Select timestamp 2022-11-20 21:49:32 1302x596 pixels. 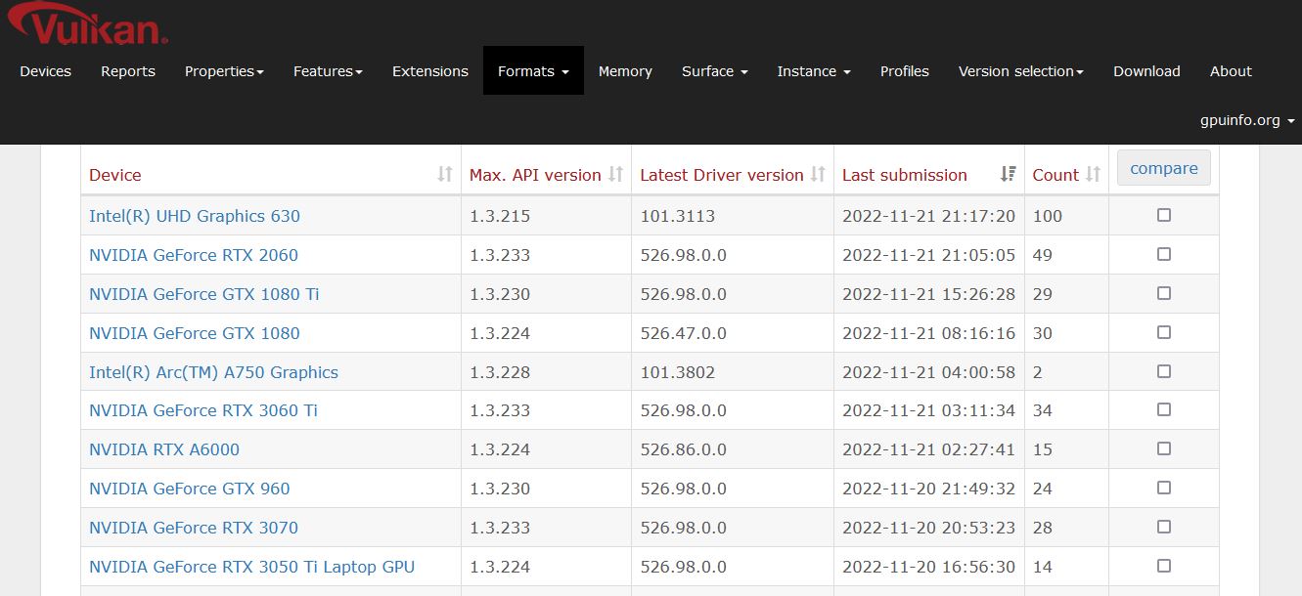tap(929, 489)
